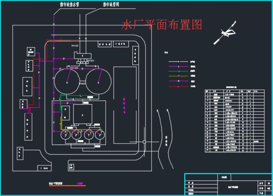Select the structure numbered 4 below DN450
The image size is (273, 196).
tap(83, 56)
